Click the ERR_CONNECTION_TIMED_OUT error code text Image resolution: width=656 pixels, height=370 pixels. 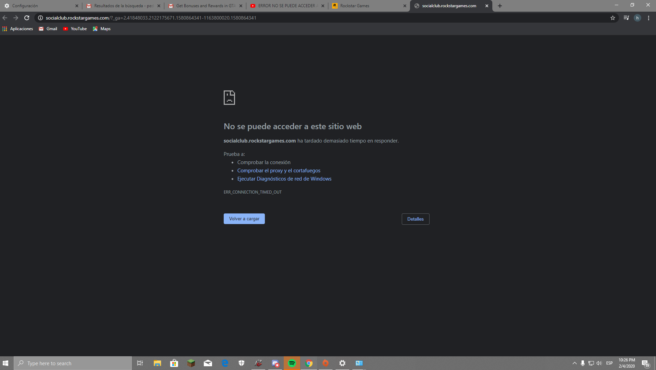(x=253, y=192)
